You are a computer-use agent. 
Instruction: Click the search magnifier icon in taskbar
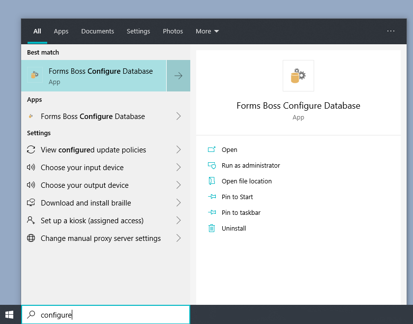[31, 315]
